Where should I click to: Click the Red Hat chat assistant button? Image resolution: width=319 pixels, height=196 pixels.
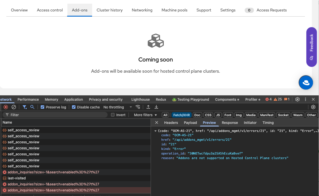(x=306, y=83)
